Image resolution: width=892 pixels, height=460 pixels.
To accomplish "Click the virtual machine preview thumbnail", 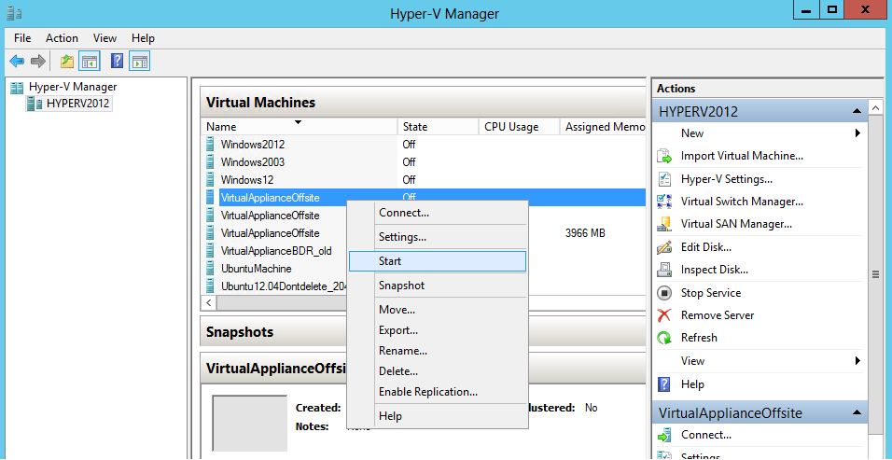I will [250, 423].
